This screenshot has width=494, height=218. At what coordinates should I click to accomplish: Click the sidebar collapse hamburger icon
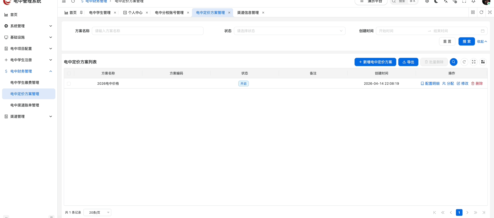tap(64, 1)
